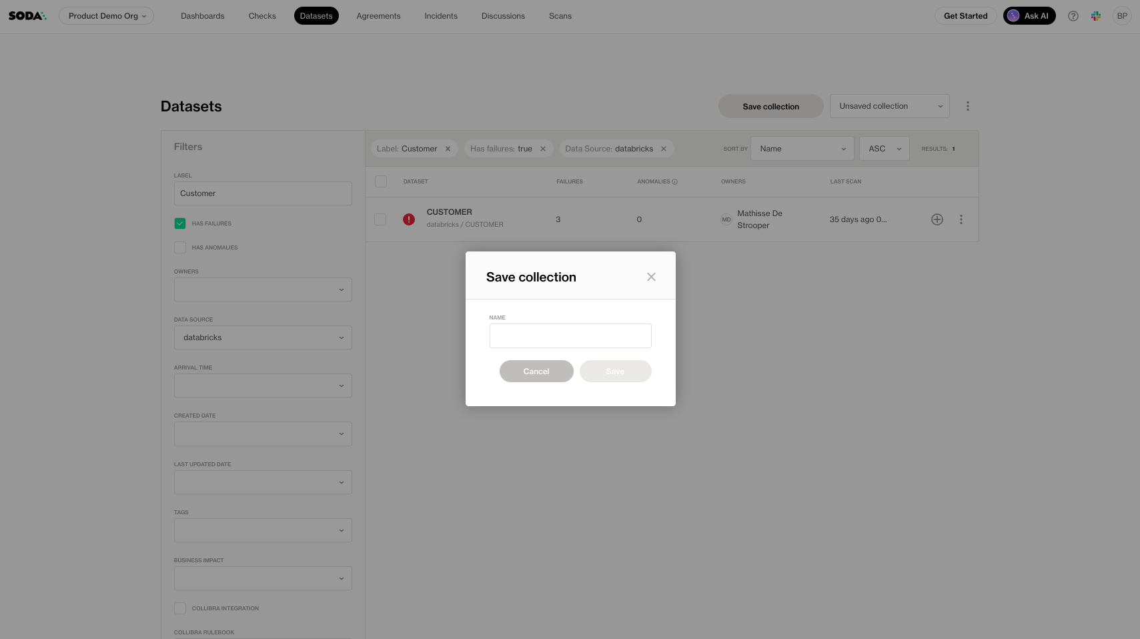Open the Incidents tab
This screenshot has height=639, width=1140.
pos(441,16)
